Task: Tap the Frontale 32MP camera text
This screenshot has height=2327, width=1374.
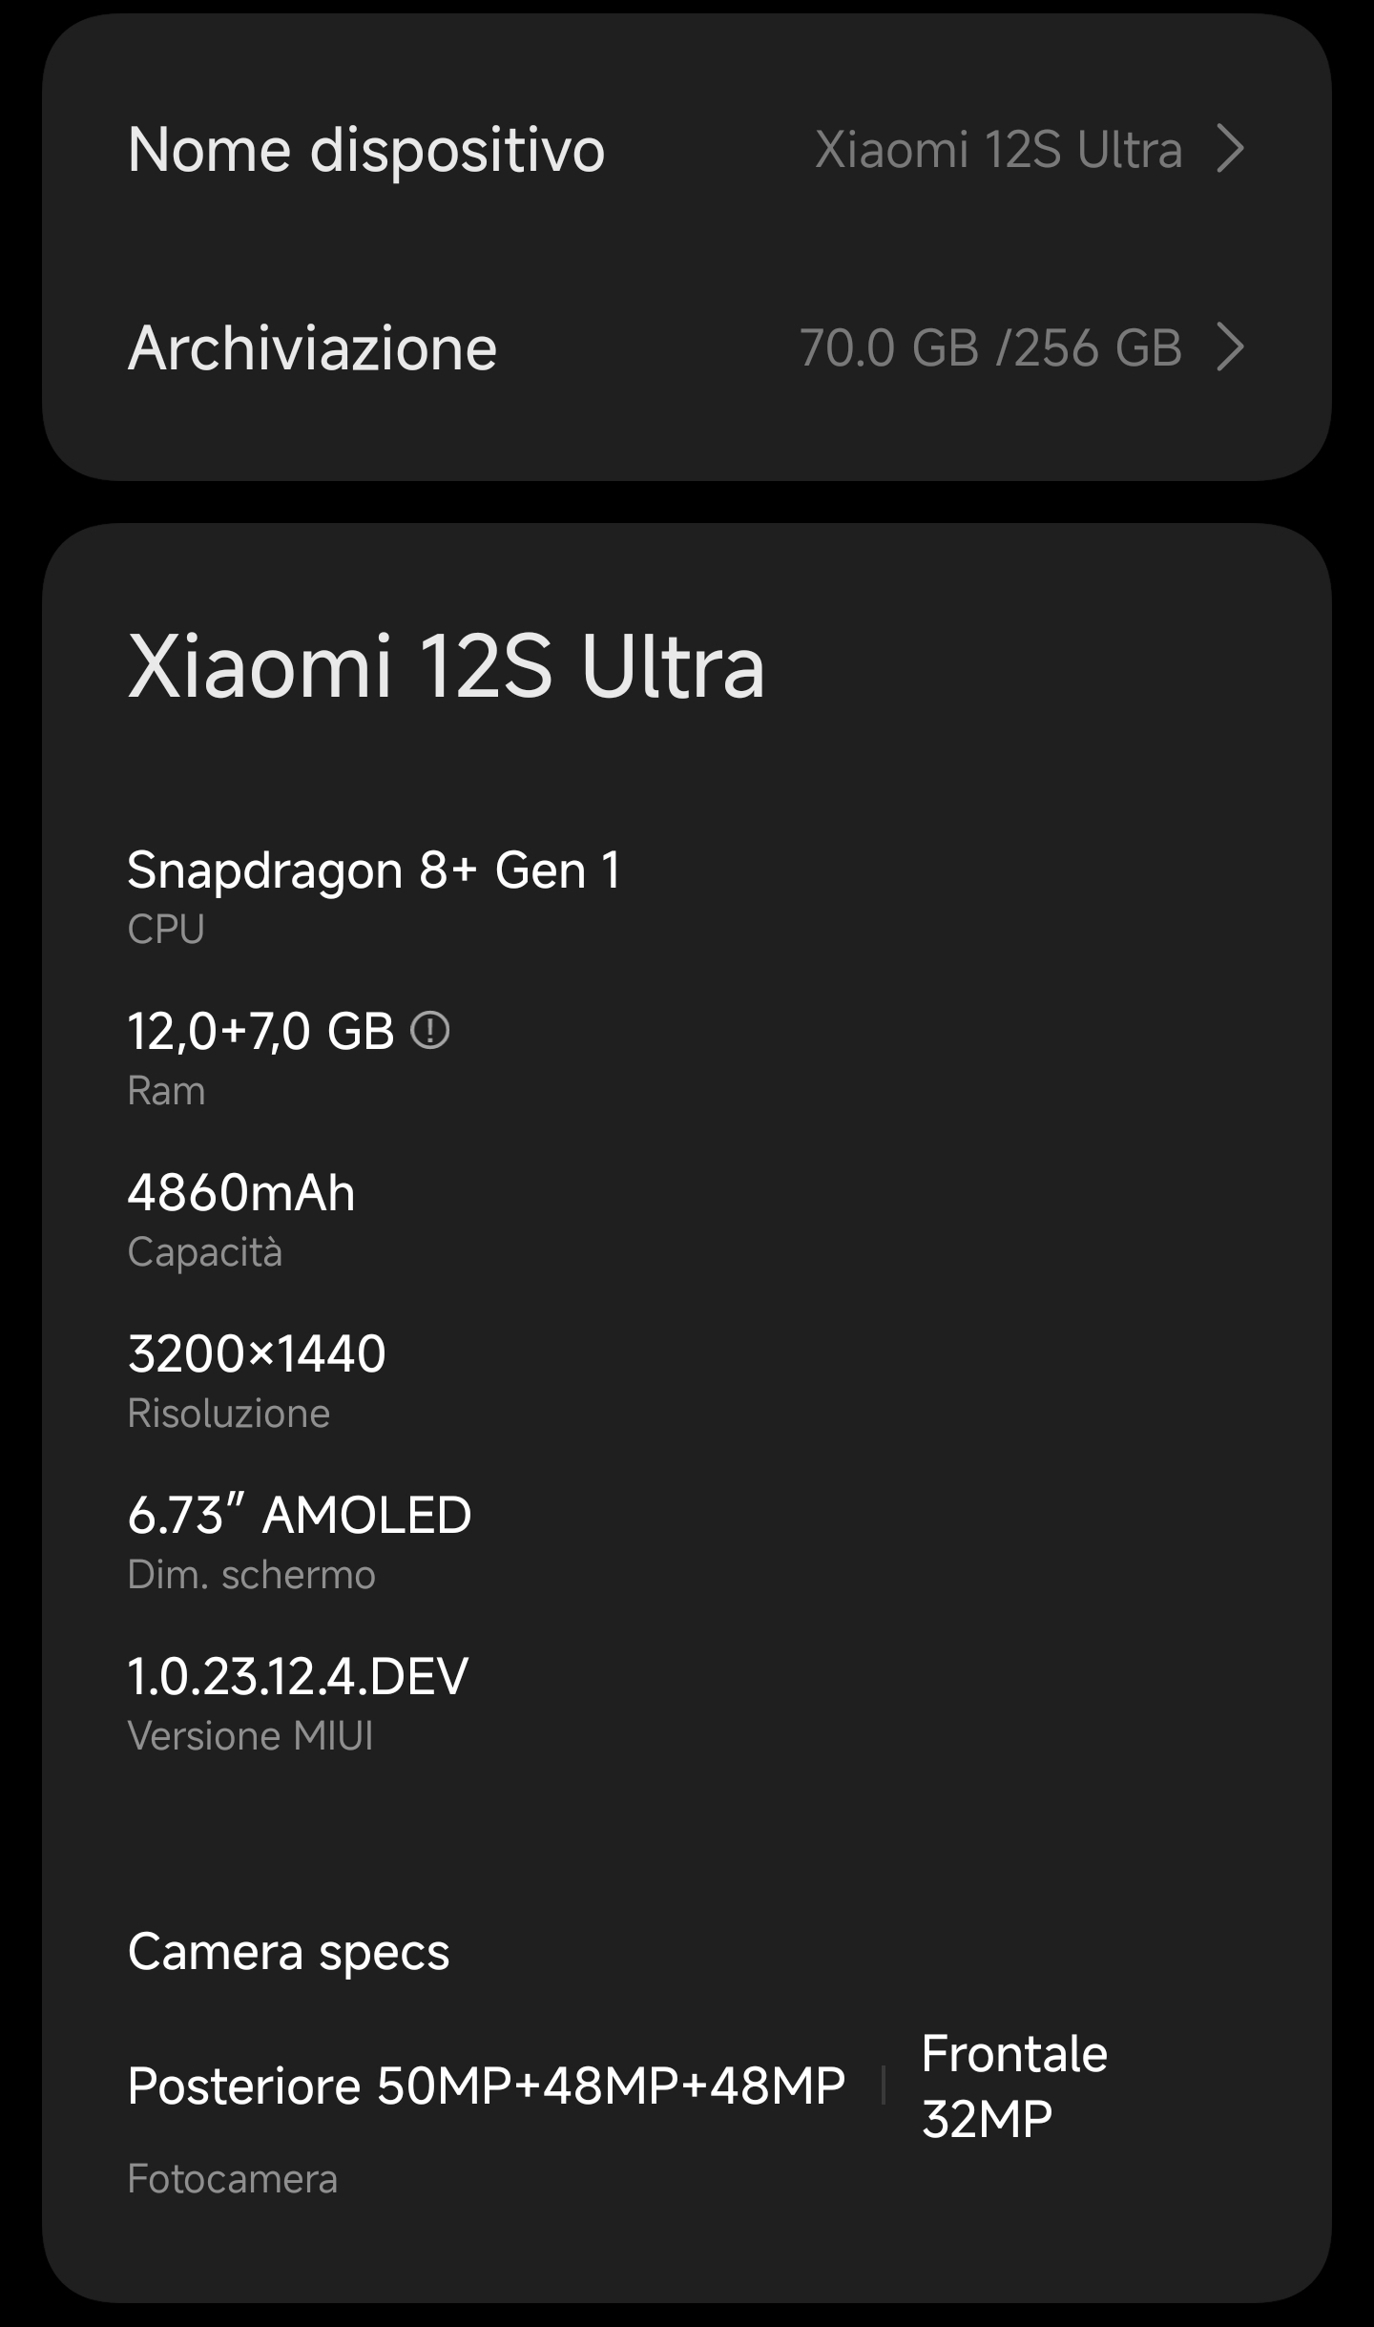Action: [1014, 2086]
